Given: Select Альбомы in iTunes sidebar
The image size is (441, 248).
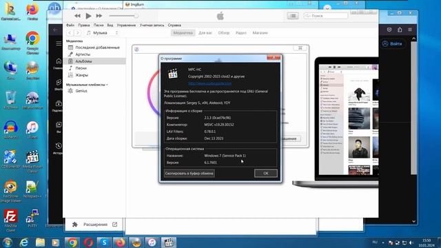Looking at the screenshot, I should coord(94,61).
